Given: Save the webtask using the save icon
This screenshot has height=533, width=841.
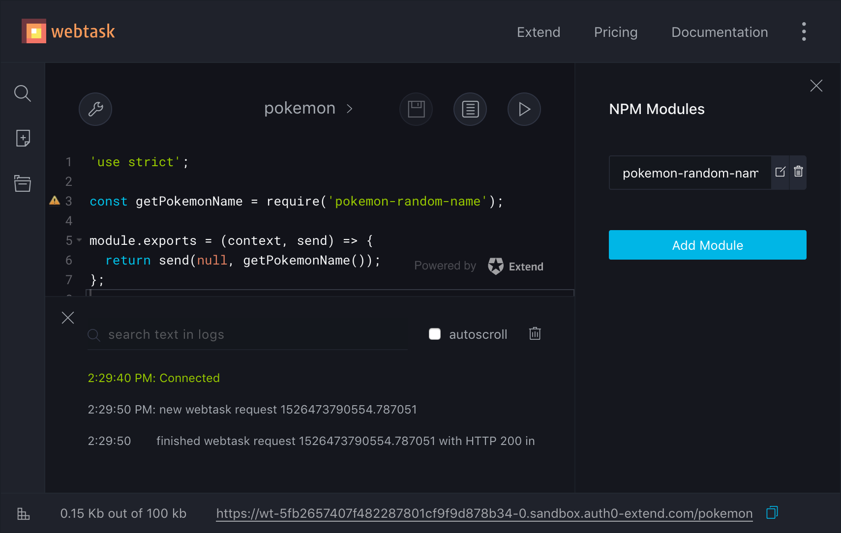Looking at the screenshot, I should pyautogui.click(x=416, y=109).
